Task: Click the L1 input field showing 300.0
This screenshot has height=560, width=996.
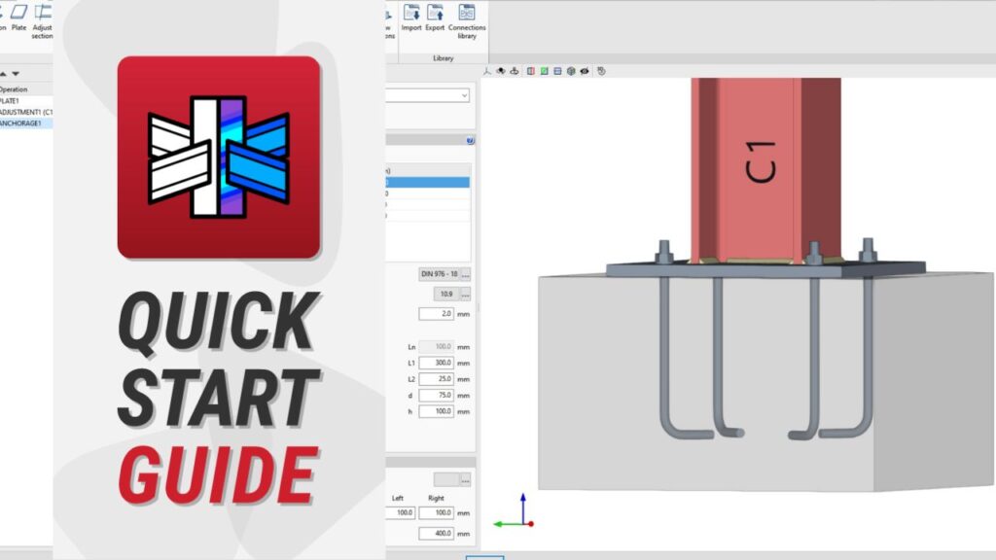Action: [x=436, y=363]
